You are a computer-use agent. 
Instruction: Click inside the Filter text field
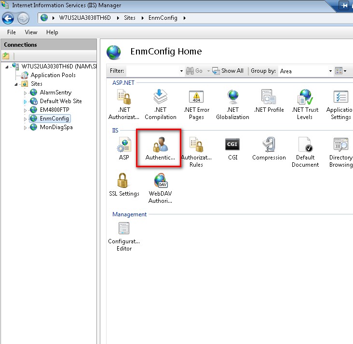tap(153, 71)
